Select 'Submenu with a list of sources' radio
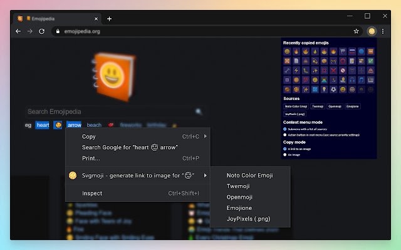Image resolution: width=401 pixels, height=250 pixels. (x=285, y=129)
